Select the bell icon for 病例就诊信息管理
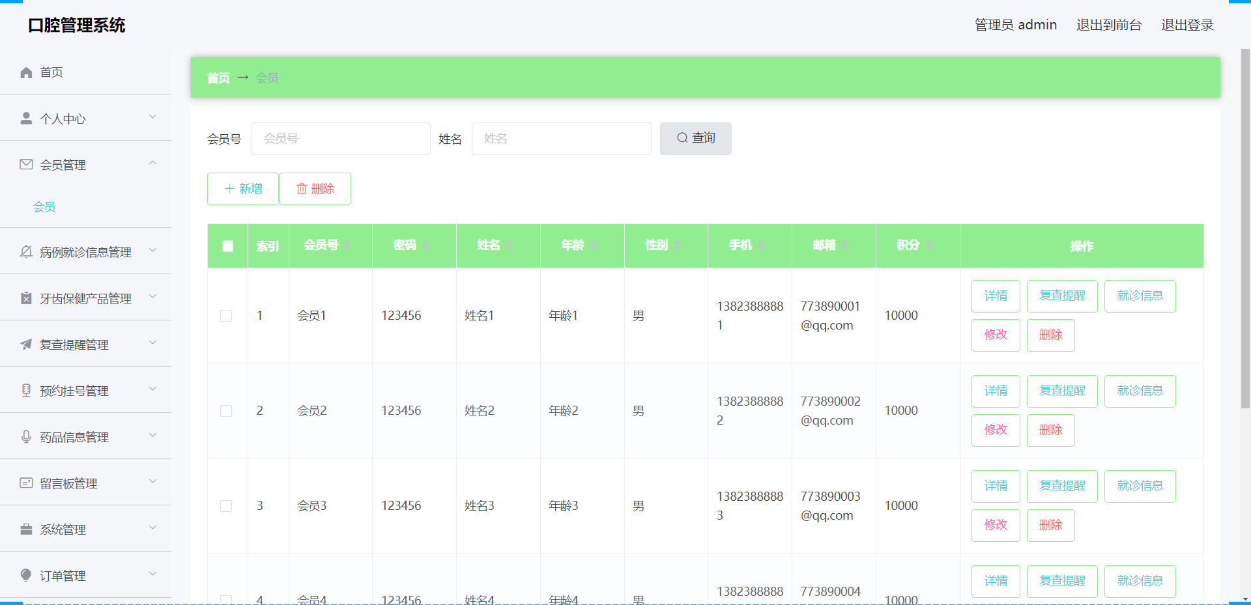The image size is (1251, 605). click(x=26, y=251)
